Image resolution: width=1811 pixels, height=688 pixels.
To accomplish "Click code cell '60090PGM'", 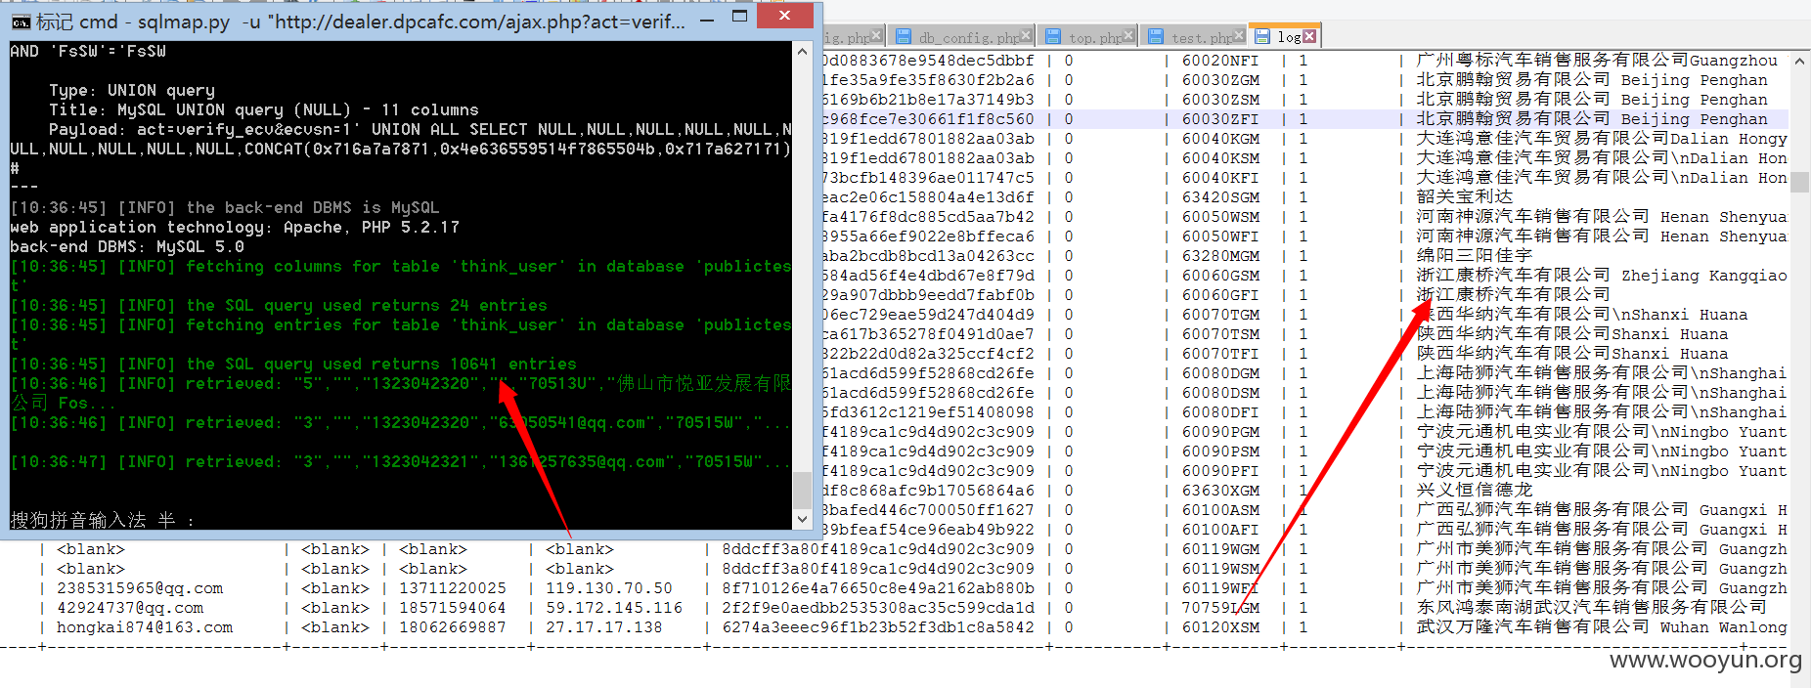I will pyautogui.click(x=1220, y=432).
